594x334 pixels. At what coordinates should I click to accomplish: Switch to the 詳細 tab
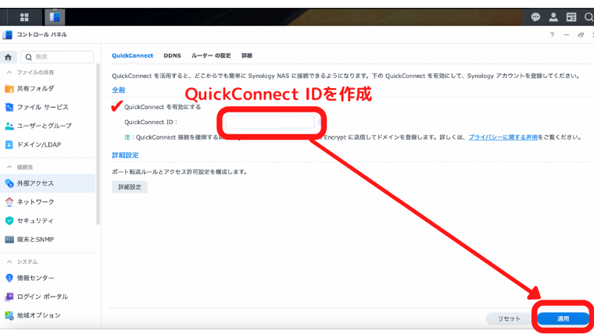(x=247, y=55)
